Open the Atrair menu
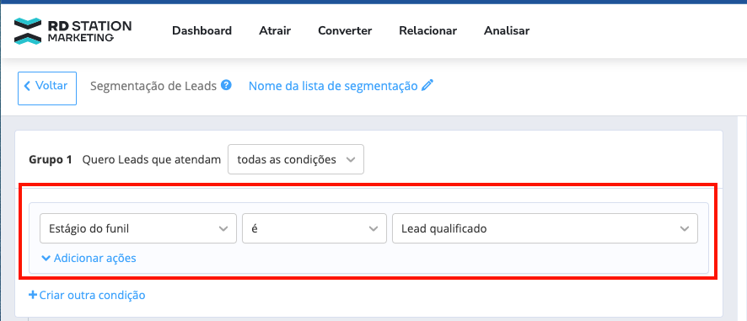The image size is (747, 321). coord(275,31)
